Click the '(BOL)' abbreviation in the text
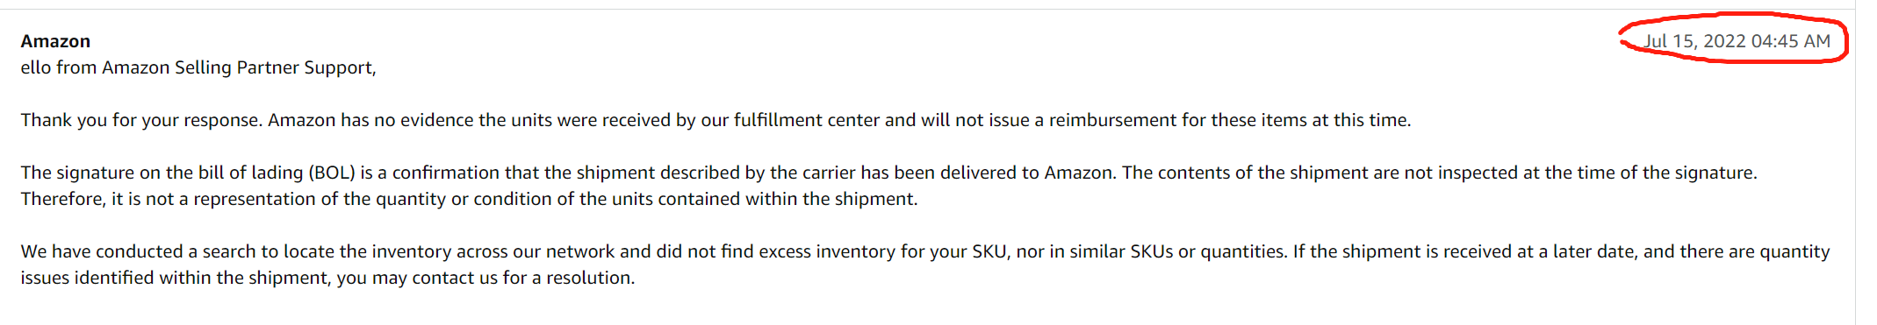1877x325 pixels. (x=332, y=173)
